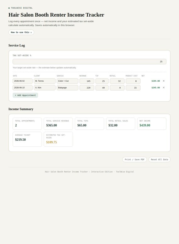Edit the retail field showing 32
The width and height of the screenshot is (179, 244).
pyautogui.click(x=117, y=81)
